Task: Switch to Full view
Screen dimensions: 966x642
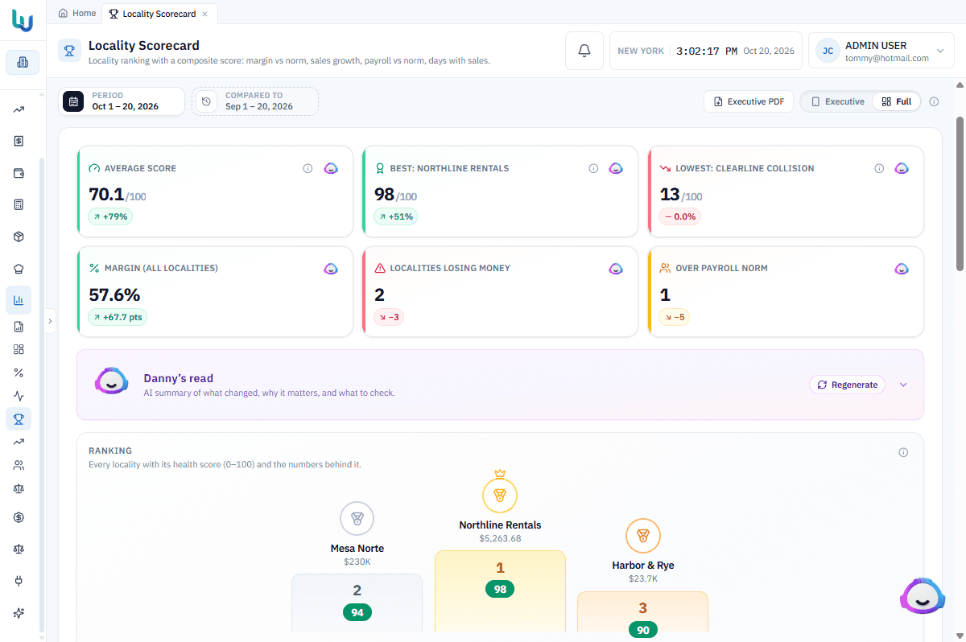Action: (x=896, y=101)
